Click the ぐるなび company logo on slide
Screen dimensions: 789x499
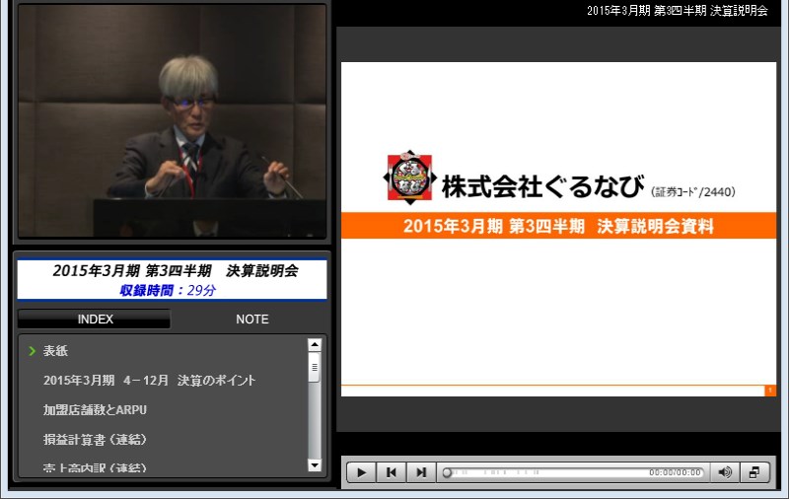409,178
